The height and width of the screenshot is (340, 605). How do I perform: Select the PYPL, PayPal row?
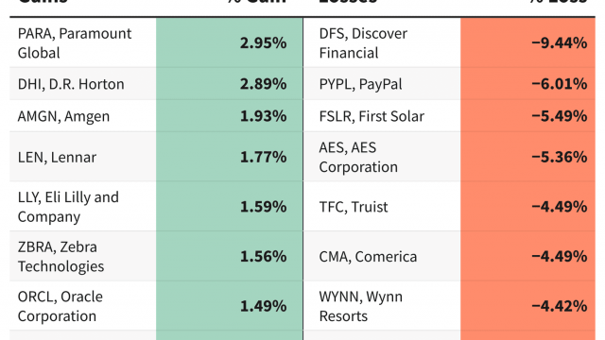pos(450,84)
